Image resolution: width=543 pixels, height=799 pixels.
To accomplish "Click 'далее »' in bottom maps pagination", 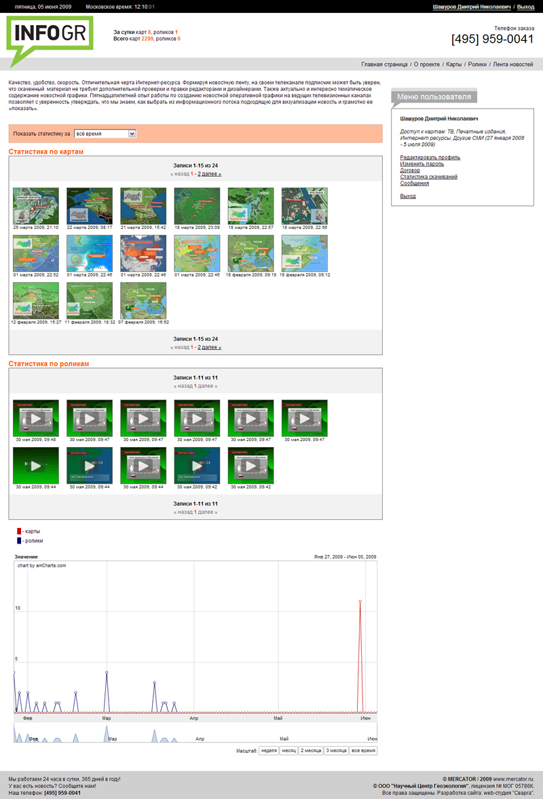I will tap(212, 347).
